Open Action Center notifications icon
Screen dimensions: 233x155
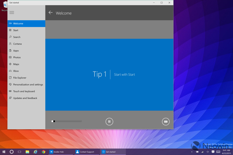coord(213,152)
